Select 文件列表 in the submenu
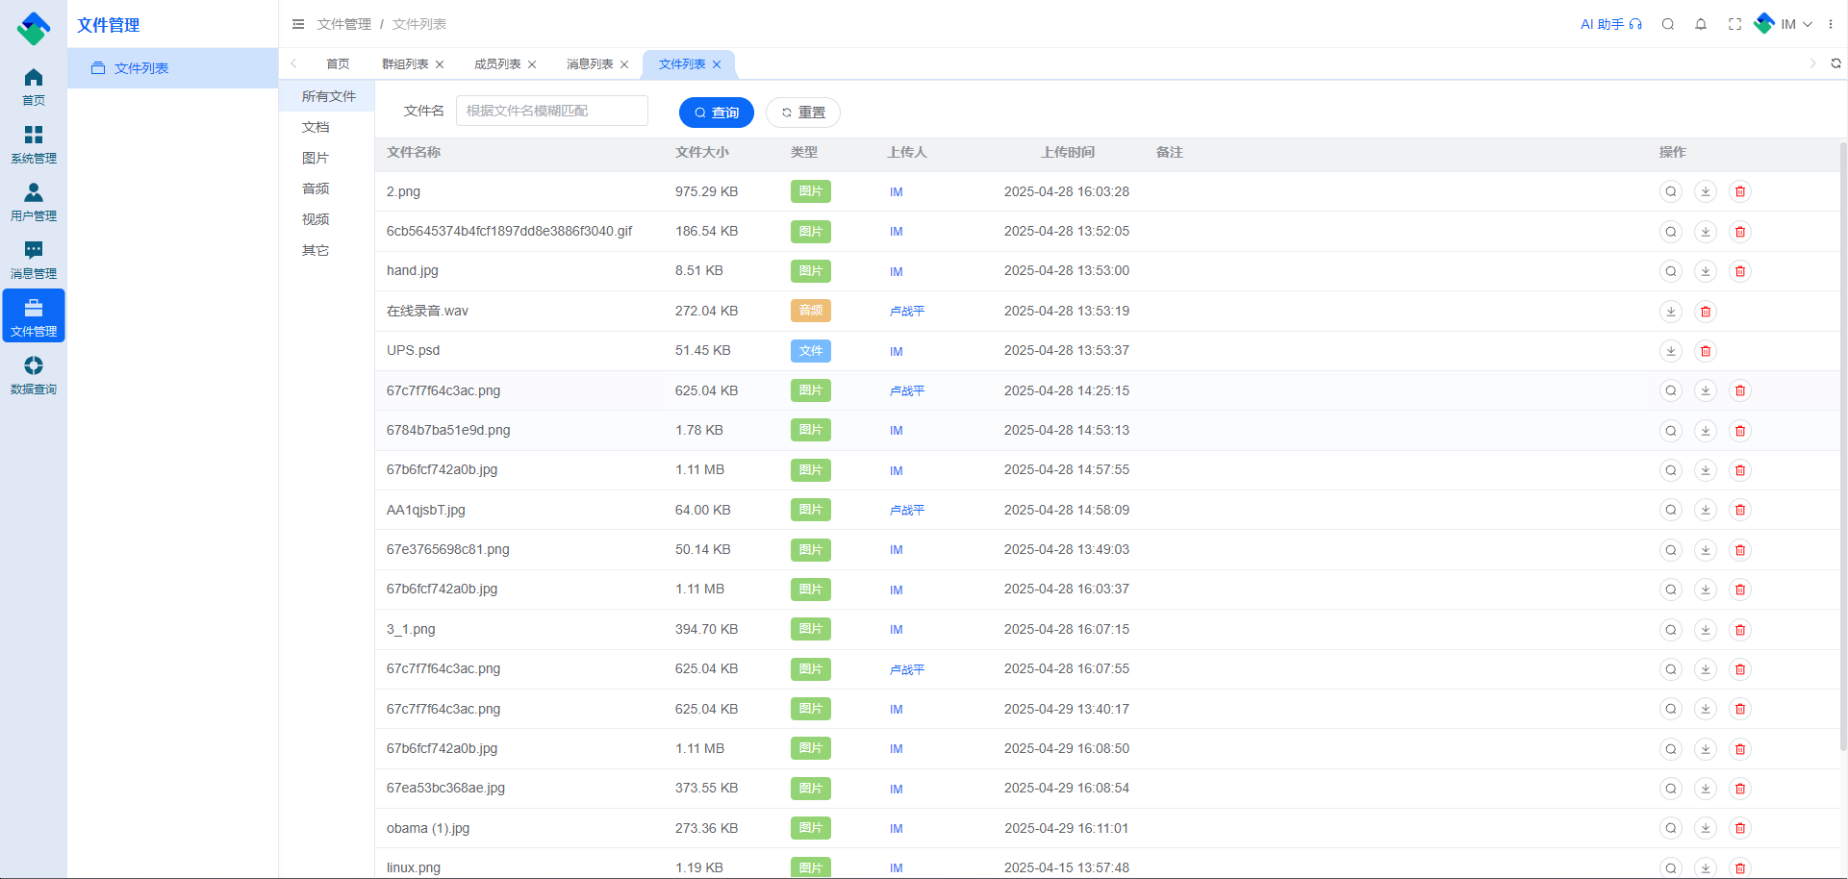Screen dimensions: 1848x879 click(173, 68)
